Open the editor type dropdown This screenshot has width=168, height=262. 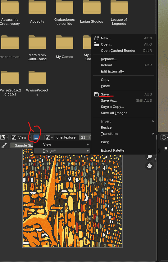tap(4, 137)
